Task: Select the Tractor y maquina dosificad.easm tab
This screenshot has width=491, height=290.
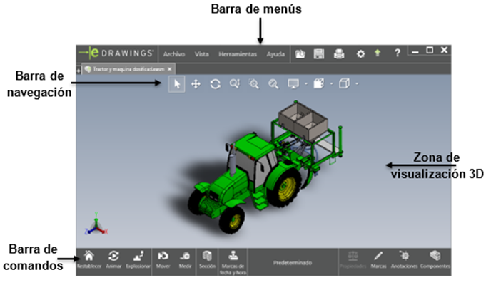Action: click(x=128, y=69)
